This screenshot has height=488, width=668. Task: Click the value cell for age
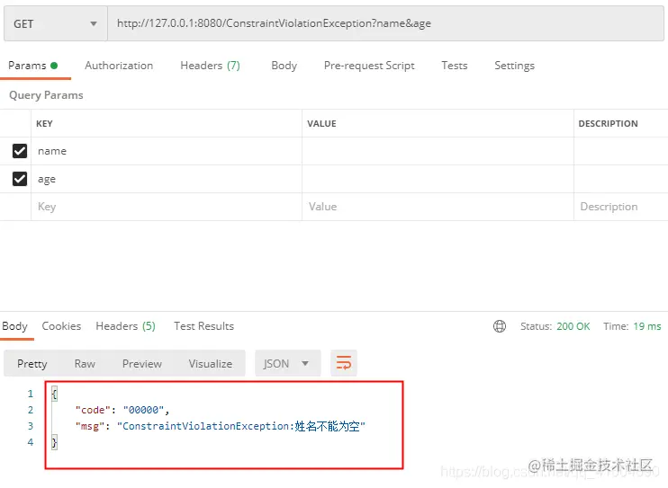pyautogui.click(x=438, y=179)
